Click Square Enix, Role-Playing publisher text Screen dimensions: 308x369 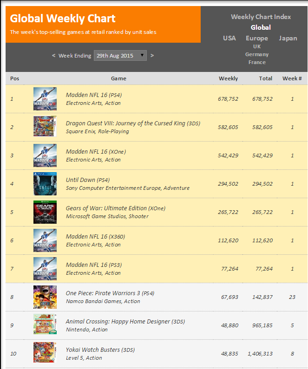point(97,131)
